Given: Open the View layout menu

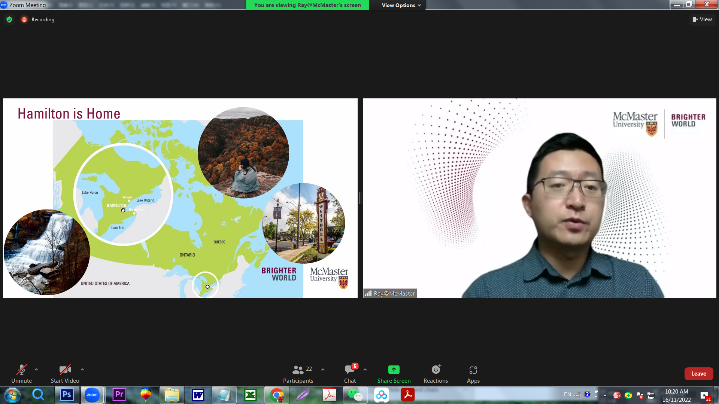Looking at the screenshot, I should click(702, 19).
